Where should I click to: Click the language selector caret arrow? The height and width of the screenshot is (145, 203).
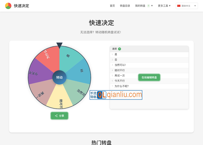(x=195, y=6)
